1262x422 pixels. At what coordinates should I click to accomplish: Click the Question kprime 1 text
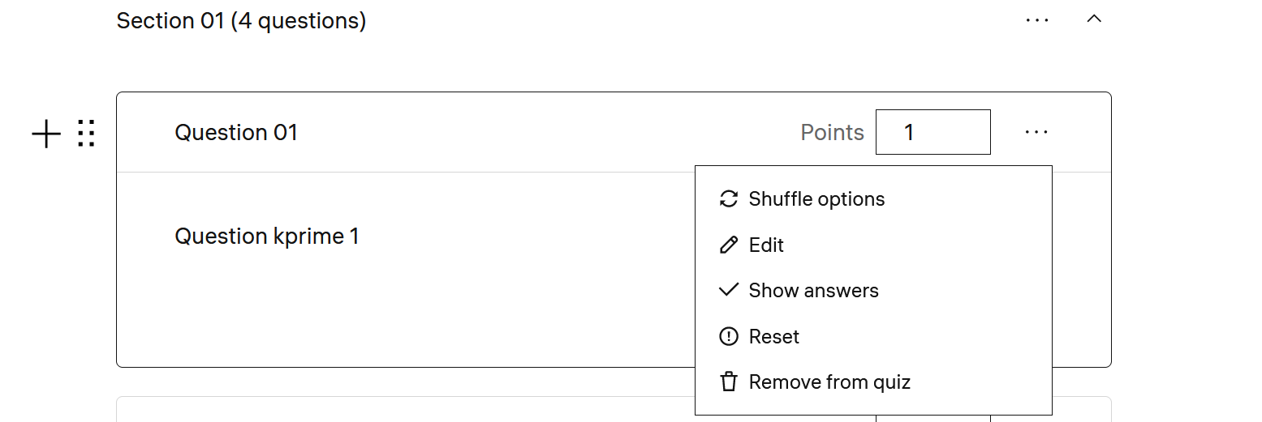(267, 237)
